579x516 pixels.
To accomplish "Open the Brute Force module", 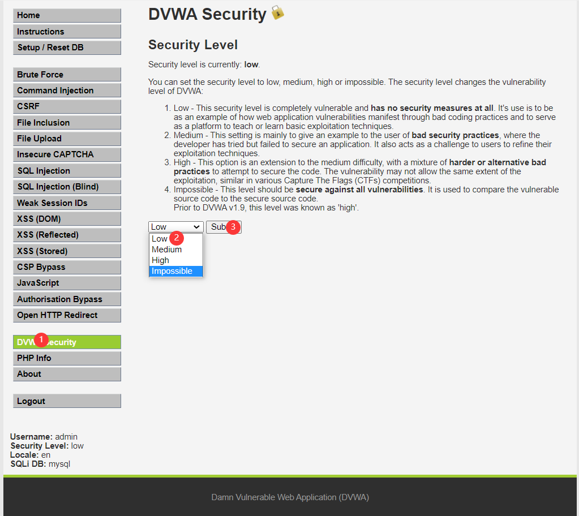I will coord(67,74).
